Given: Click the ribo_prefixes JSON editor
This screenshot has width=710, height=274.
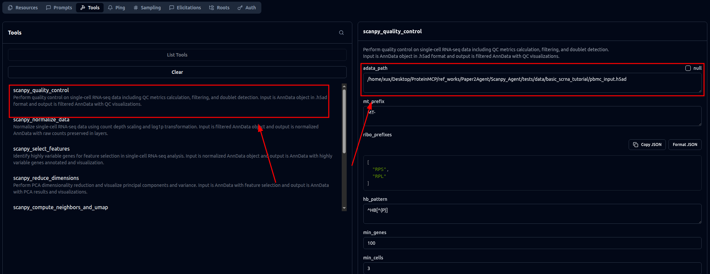Looking at the screenshot, I should [532, 173].
